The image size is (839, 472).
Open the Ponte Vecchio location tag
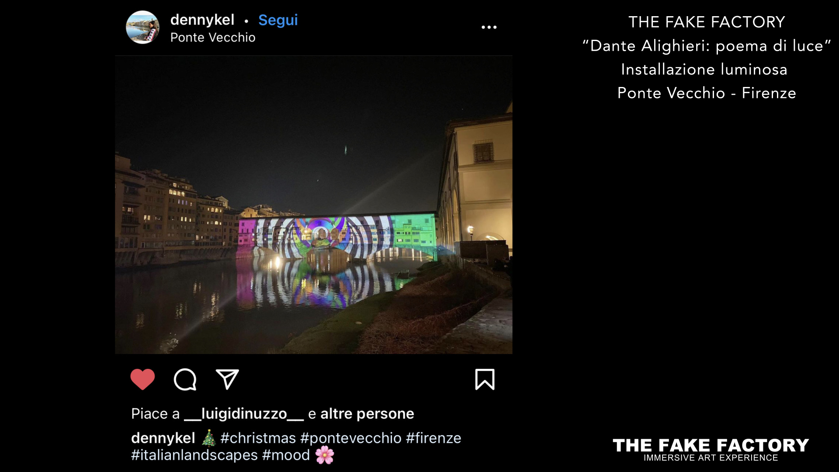point(213,38)
